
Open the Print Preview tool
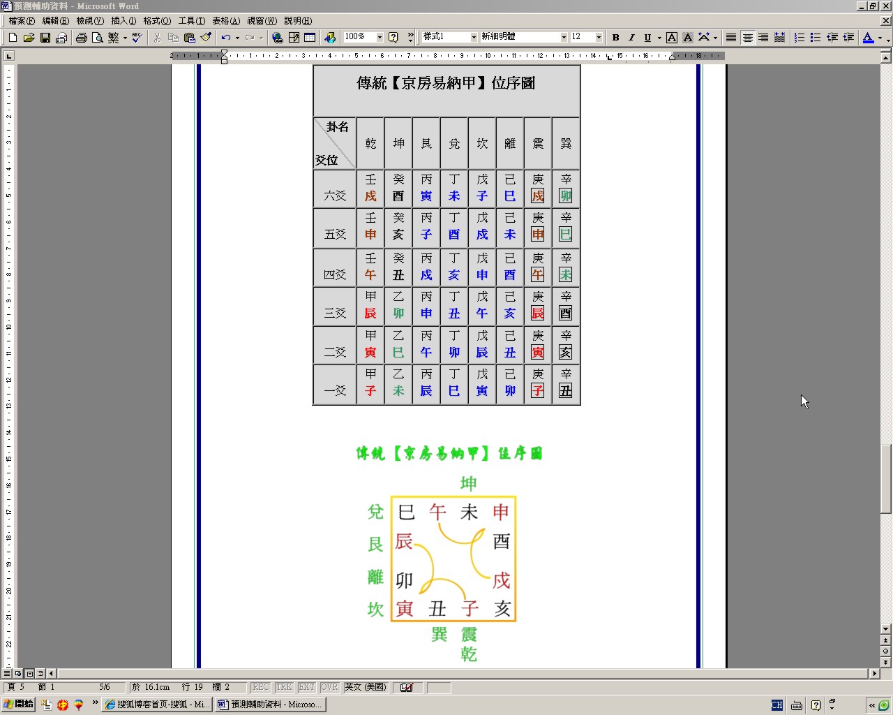click(98, 38)
